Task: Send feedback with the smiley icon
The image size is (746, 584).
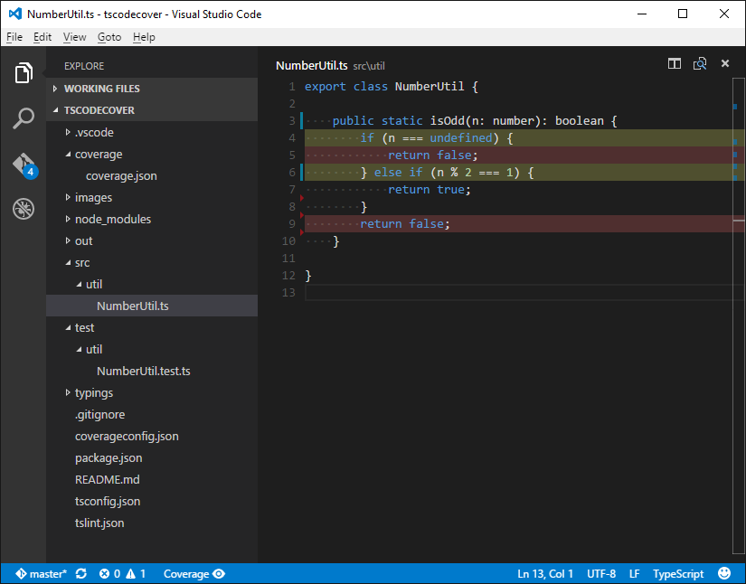Action: [723, 573]
